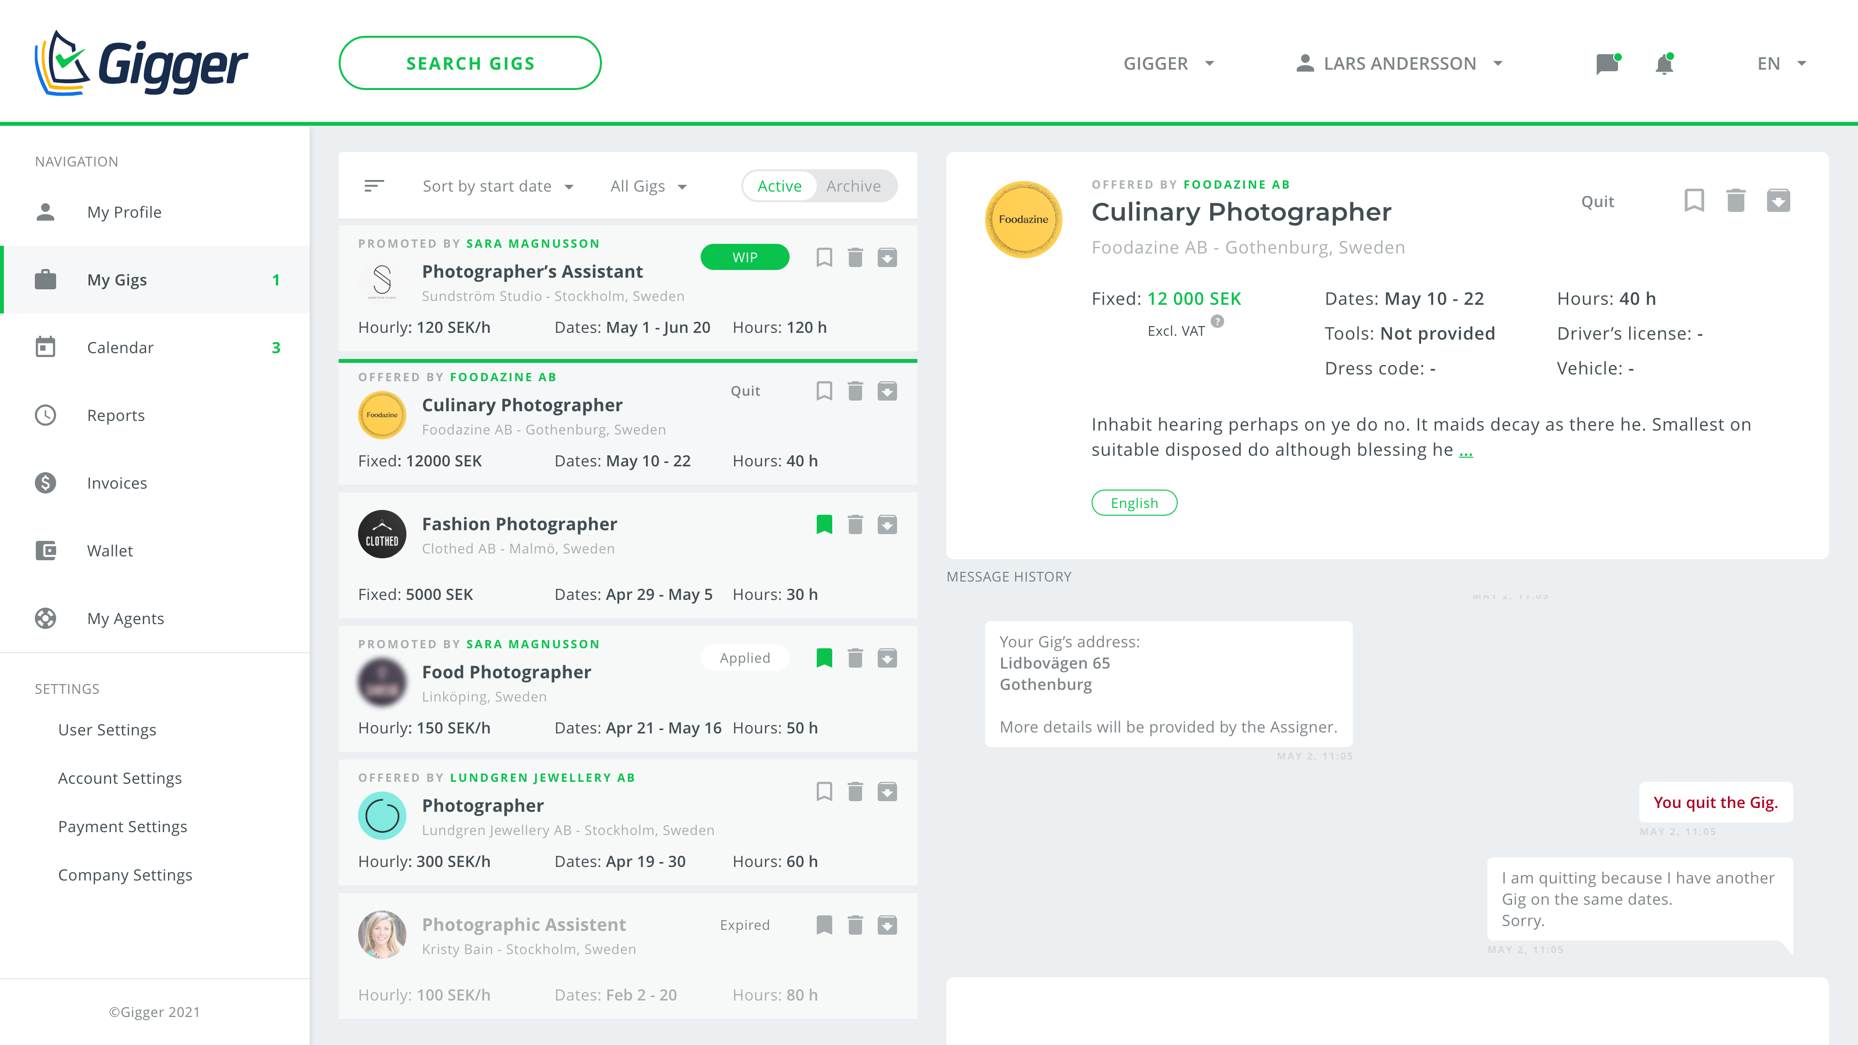The image size is (1858, 1045).
Task: Go to My Profile
Action: point(155,212)
